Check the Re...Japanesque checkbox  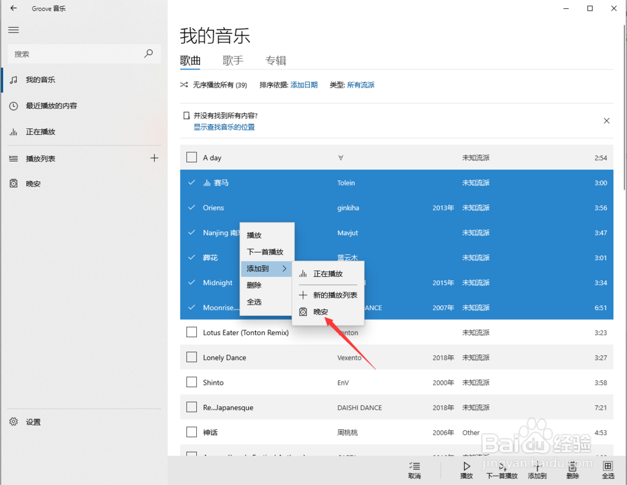(191, 407)
